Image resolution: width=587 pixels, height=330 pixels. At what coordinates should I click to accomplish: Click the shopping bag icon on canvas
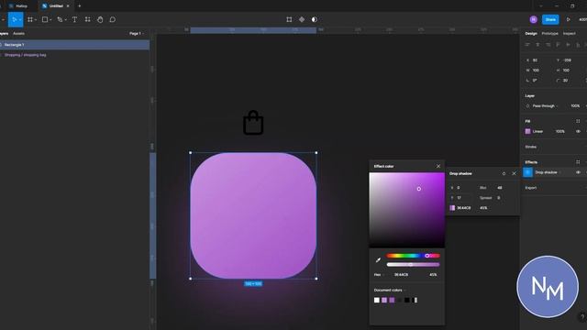[x=253, y=123]
